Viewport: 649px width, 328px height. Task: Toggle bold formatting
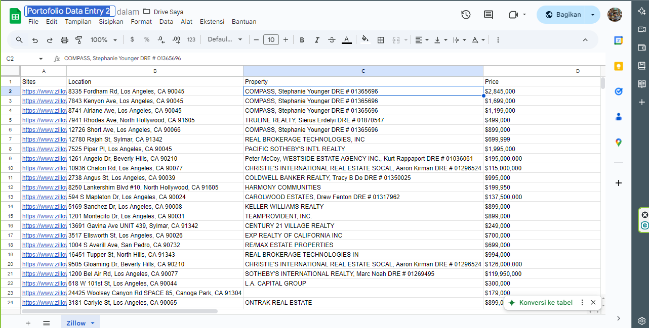[302, 39]
